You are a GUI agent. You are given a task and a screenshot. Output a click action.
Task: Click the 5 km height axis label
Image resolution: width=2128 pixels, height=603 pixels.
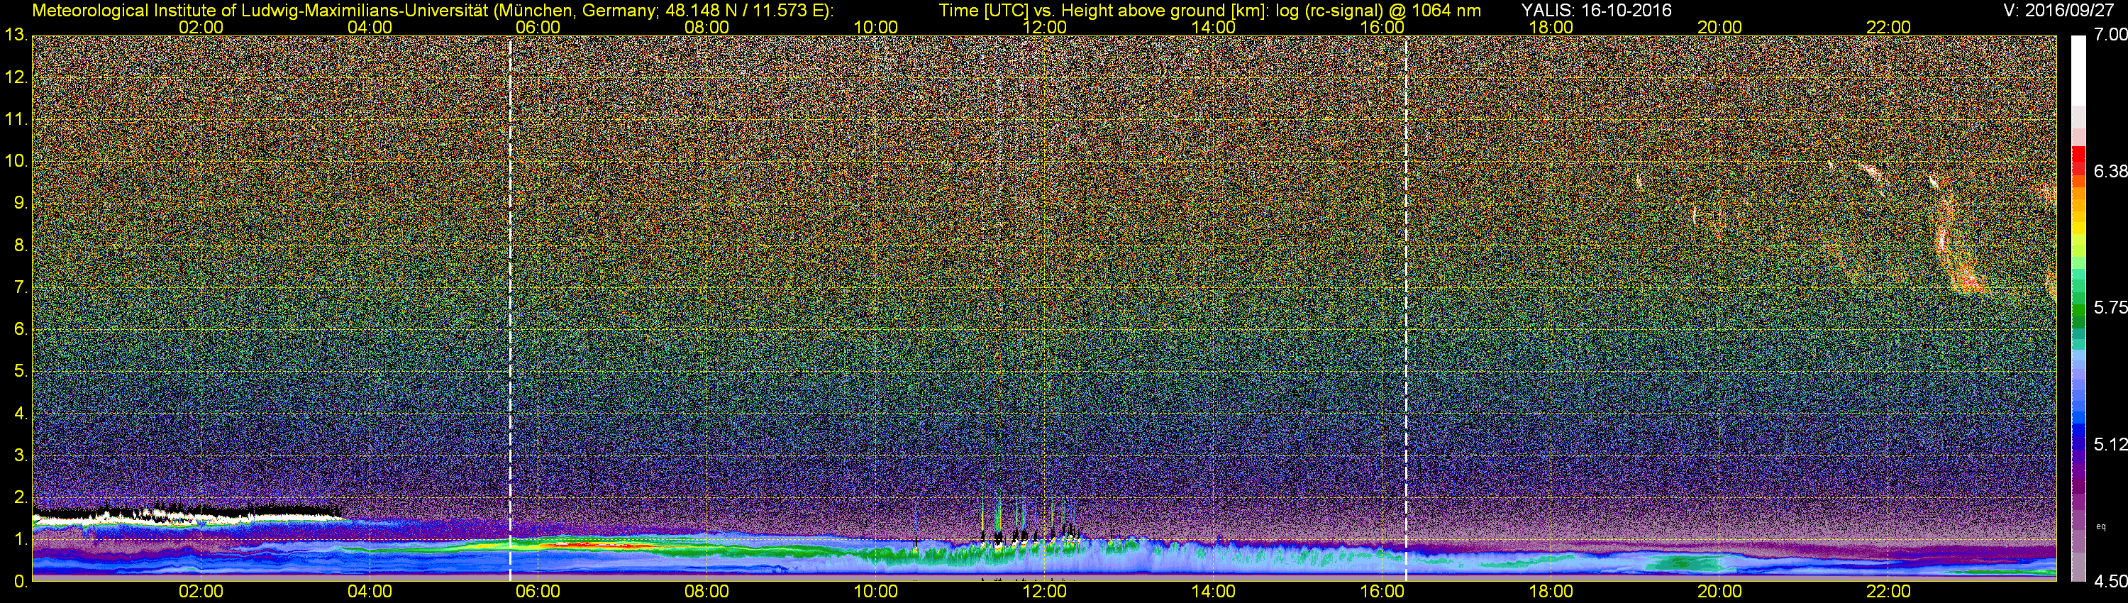(21, 372)
